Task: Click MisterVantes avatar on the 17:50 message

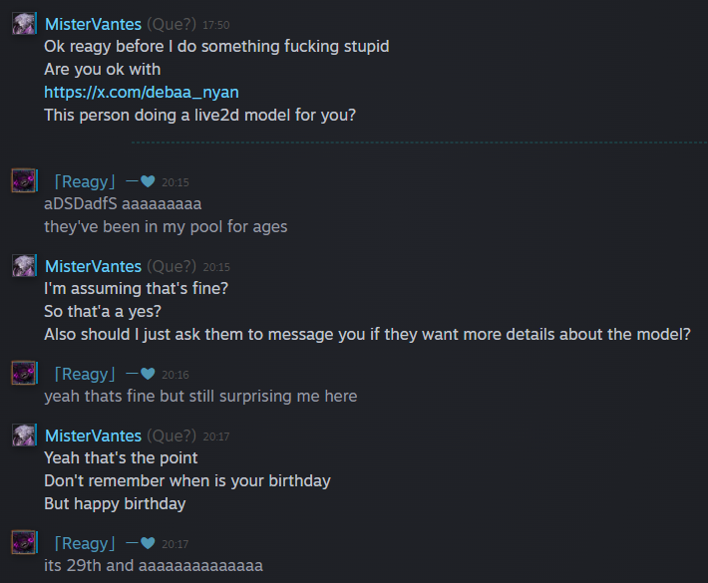Action: 24,24
